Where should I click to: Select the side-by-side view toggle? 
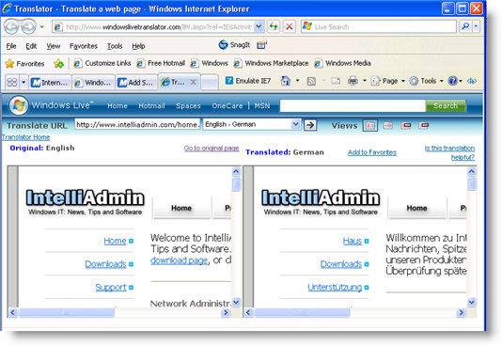tap(370, 125)
